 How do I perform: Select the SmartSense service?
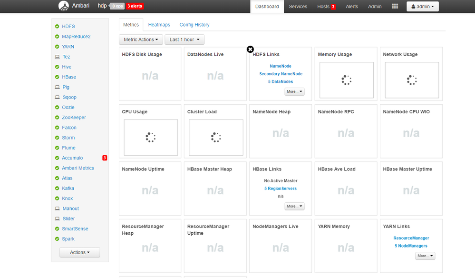tap(75, 229)
